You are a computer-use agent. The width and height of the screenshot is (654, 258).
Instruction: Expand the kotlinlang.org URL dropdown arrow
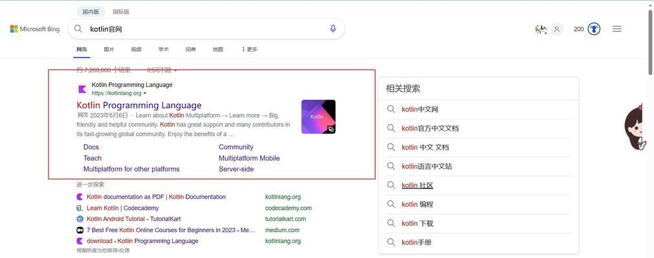point(145,94)
